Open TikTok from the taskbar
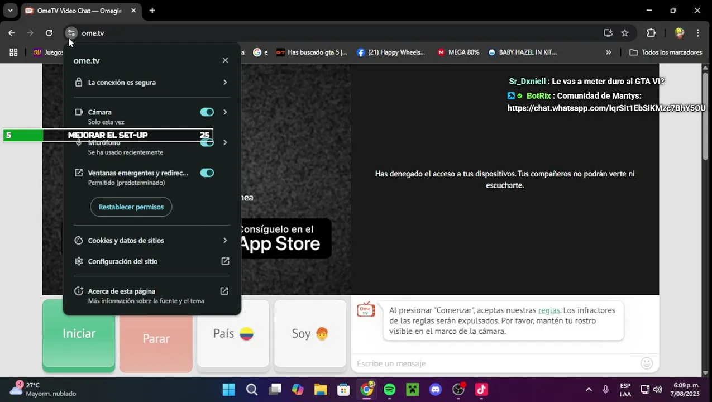Screen dimensions: 712x402 pos(481,389)
